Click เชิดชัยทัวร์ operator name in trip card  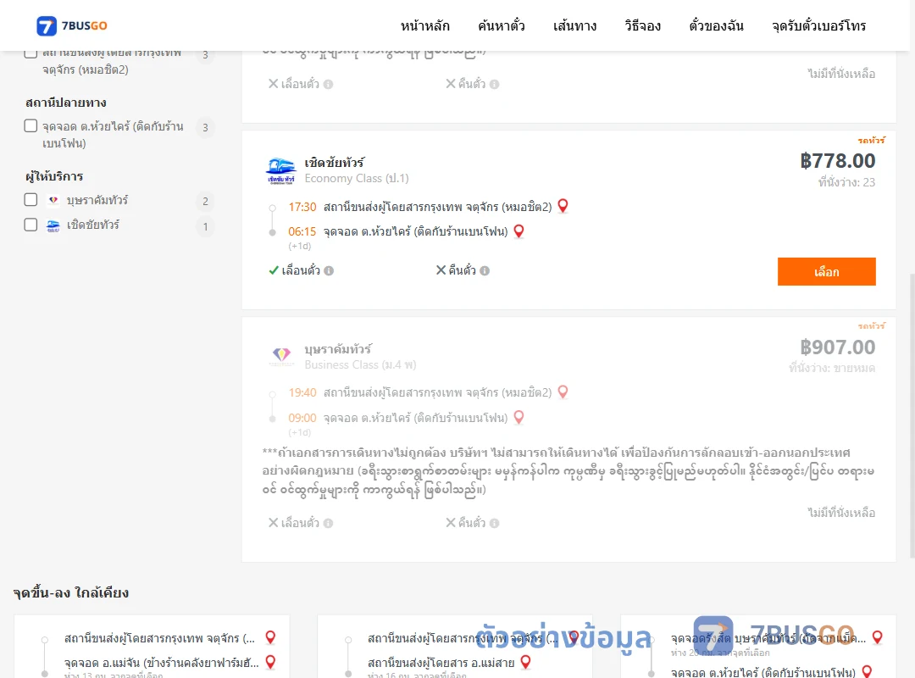(335, 163)
